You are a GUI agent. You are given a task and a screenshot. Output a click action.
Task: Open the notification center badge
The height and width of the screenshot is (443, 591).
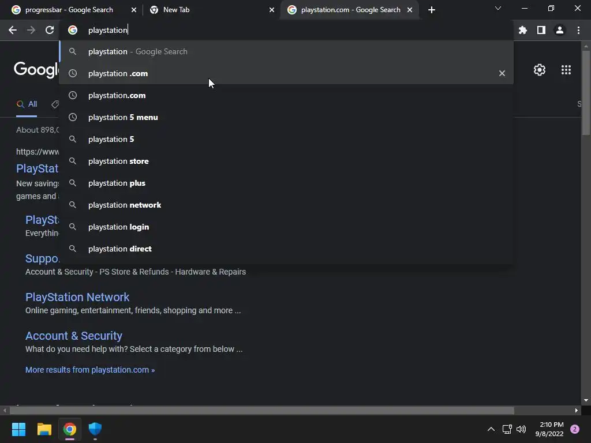pyautogui.click(x=575, y=429)
